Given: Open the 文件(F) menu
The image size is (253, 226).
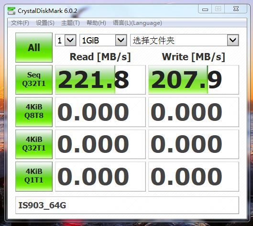Looking at the screenshot, I should [x=20, y=23].
